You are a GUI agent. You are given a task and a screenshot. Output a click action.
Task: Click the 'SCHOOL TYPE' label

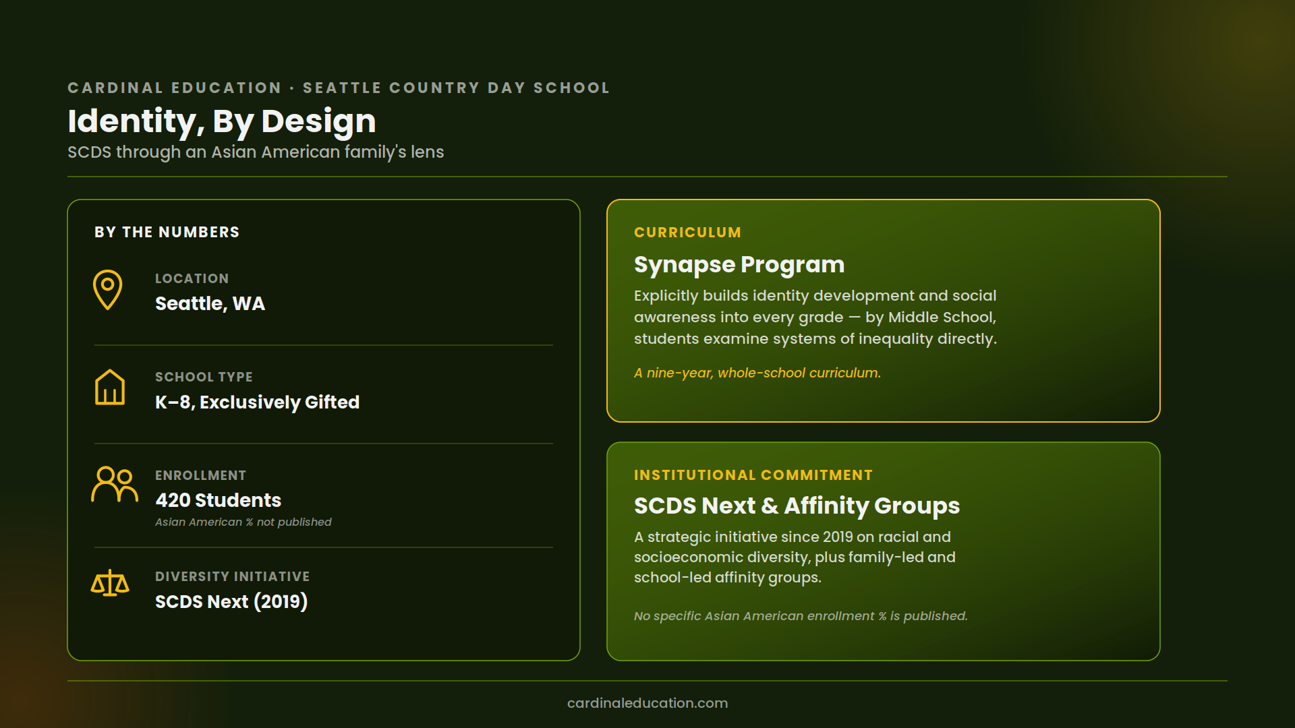tap(204, 377)
